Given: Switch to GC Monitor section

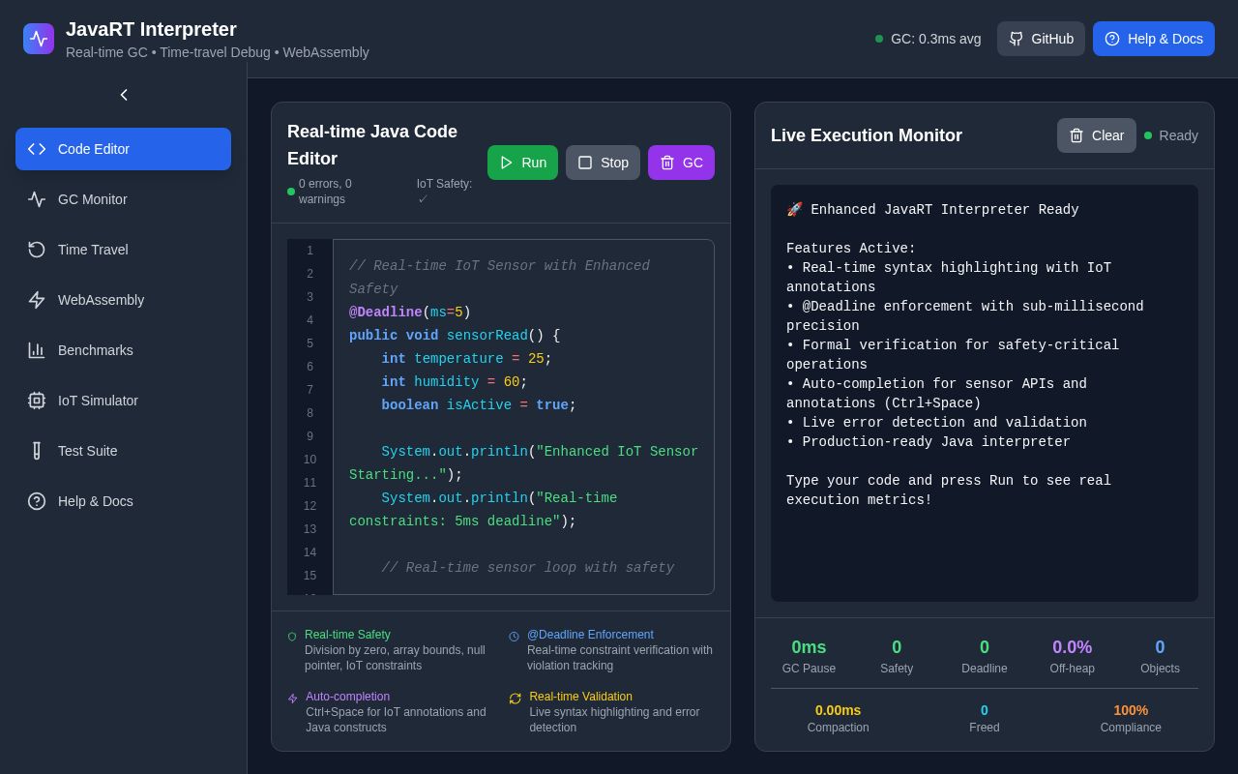Looking at the screenshot, I should [123, 199].
